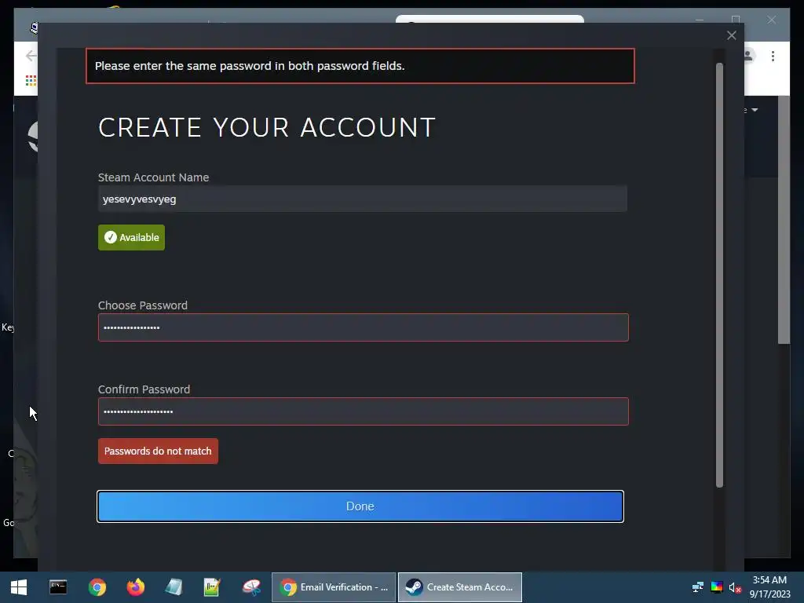Click the Done button

360,506
